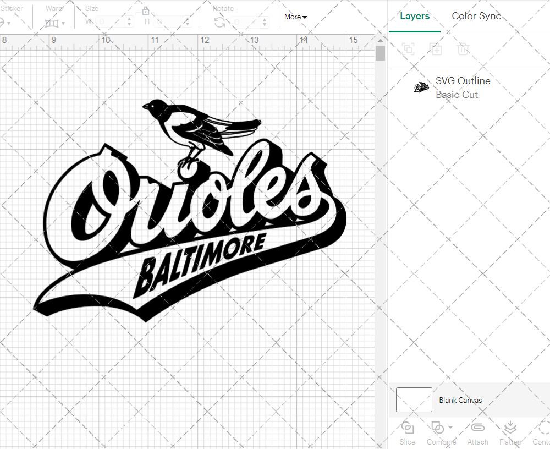Click the Blank Canvas color swatch
The image size is (550, 449).
pos(414,399)
